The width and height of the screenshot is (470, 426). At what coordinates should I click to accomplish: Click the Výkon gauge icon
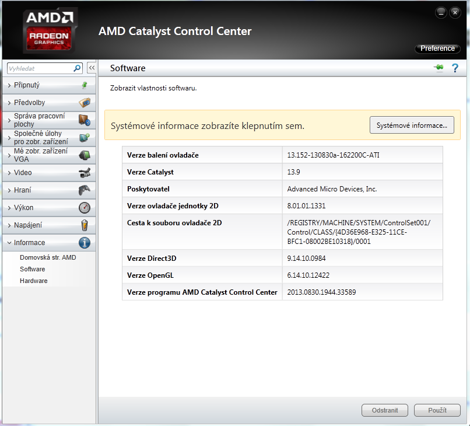[x=85, y=208]
